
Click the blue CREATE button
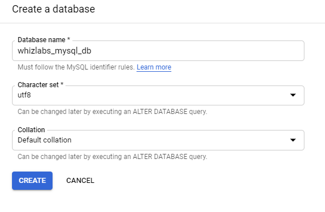32,181
